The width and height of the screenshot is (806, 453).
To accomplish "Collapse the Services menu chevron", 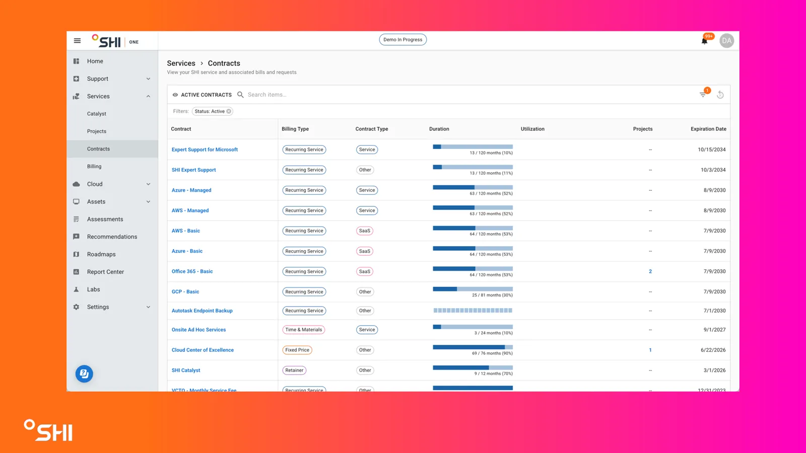I will 148,96.
